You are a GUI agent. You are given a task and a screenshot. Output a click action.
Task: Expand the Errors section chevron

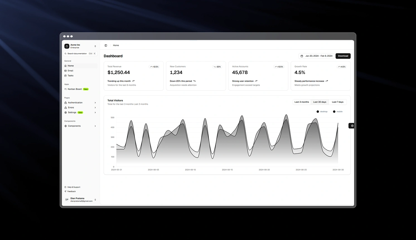(x=95, y=107)
